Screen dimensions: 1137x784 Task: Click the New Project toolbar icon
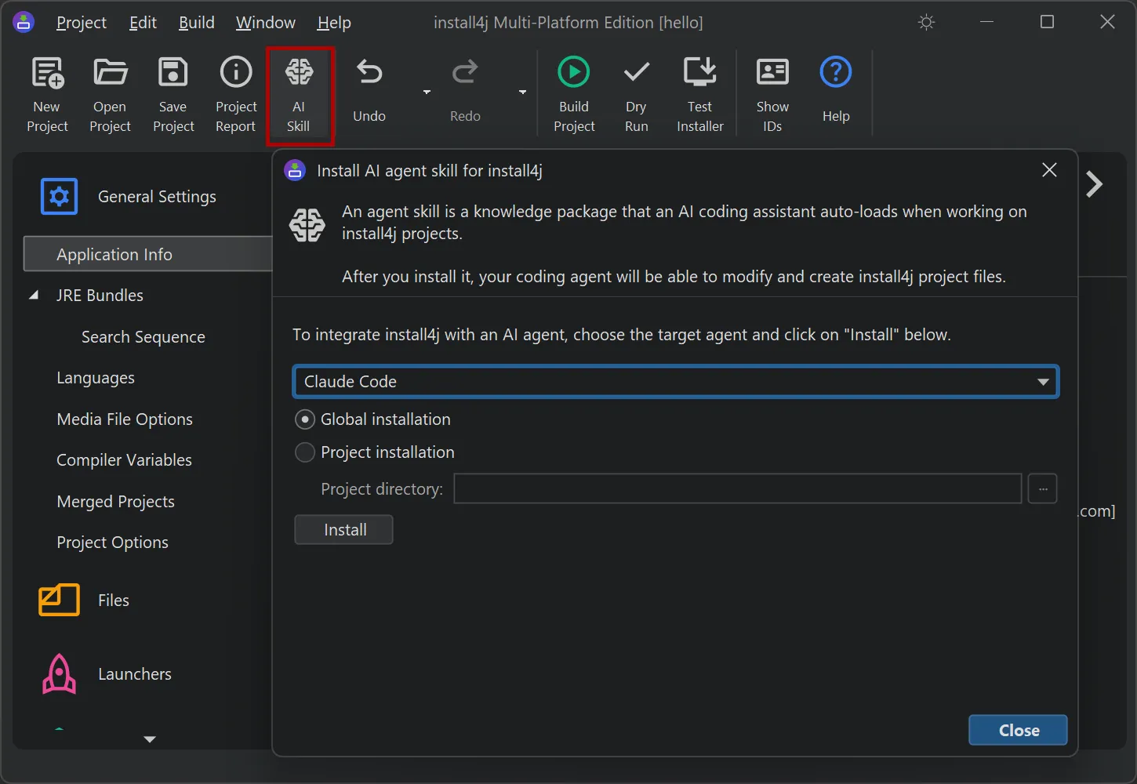coord(47,73)
